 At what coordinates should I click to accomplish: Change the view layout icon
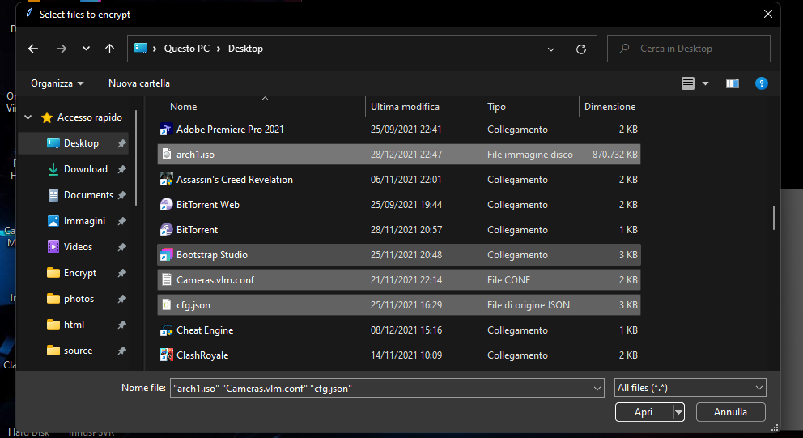coord(688,83)
